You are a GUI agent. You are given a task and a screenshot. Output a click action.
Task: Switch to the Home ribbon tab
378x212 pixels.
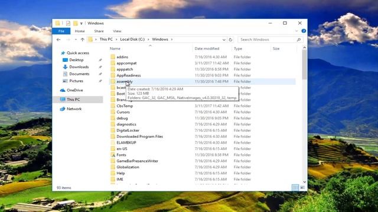coord(80,31)
